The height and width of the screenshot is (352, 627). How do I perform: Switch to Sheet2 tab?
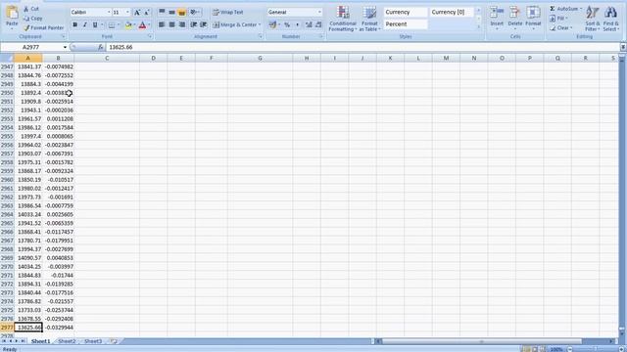[x=67, y=341]
